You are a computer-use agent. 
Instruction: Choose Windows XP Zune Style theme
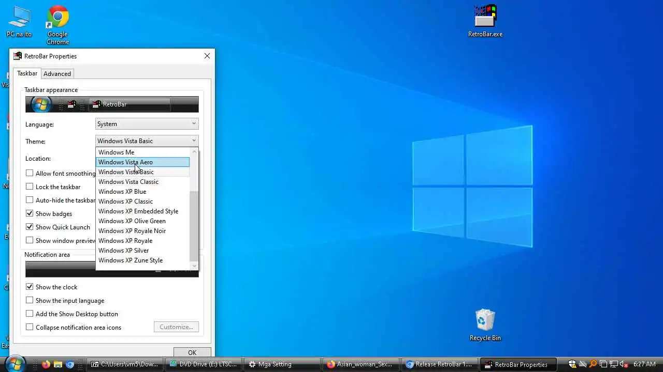tap(143, 260)
